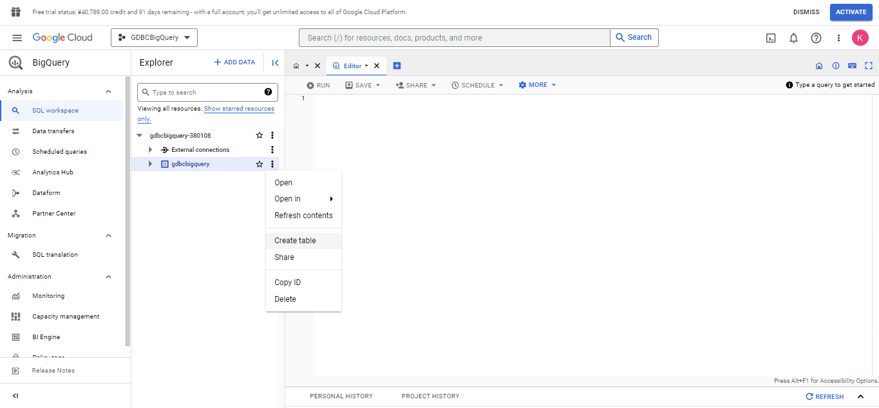Image resolution: width=879 pixels, height=408 pixels.
Task: Collapse the Explorer panel
Action: pyautogui.click(x=275, y=62)
